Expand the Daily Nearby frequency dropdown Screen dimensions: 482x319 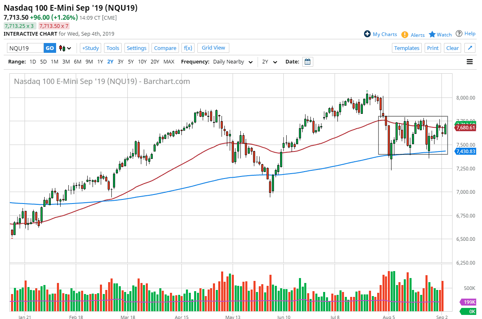pyautogui.click(x=232, y=62)
